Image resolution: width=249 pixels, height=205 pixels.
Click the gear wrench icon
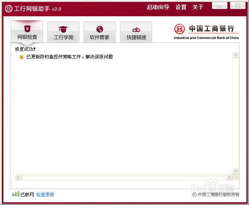100,29
